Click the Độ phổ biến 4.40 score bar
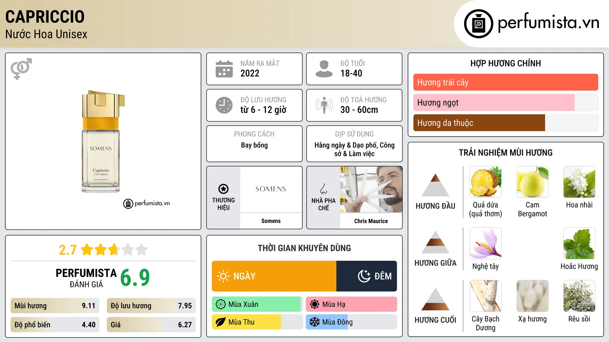 [x=55, y=325]
